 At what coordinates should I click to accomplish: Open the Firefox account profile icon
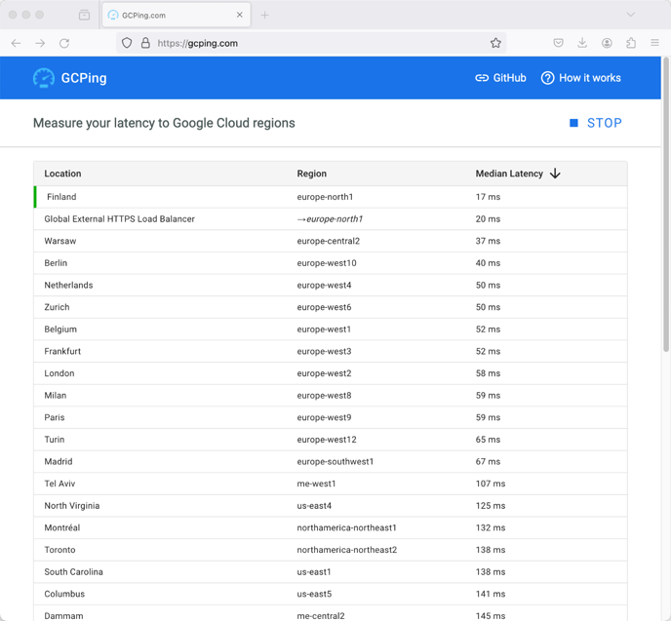(x=607, y=43)
